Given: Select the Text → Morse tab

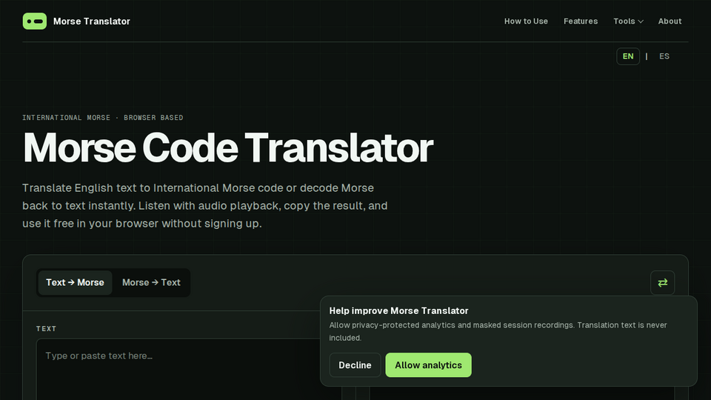Looking at the screenshot, I should click(75, 282).
